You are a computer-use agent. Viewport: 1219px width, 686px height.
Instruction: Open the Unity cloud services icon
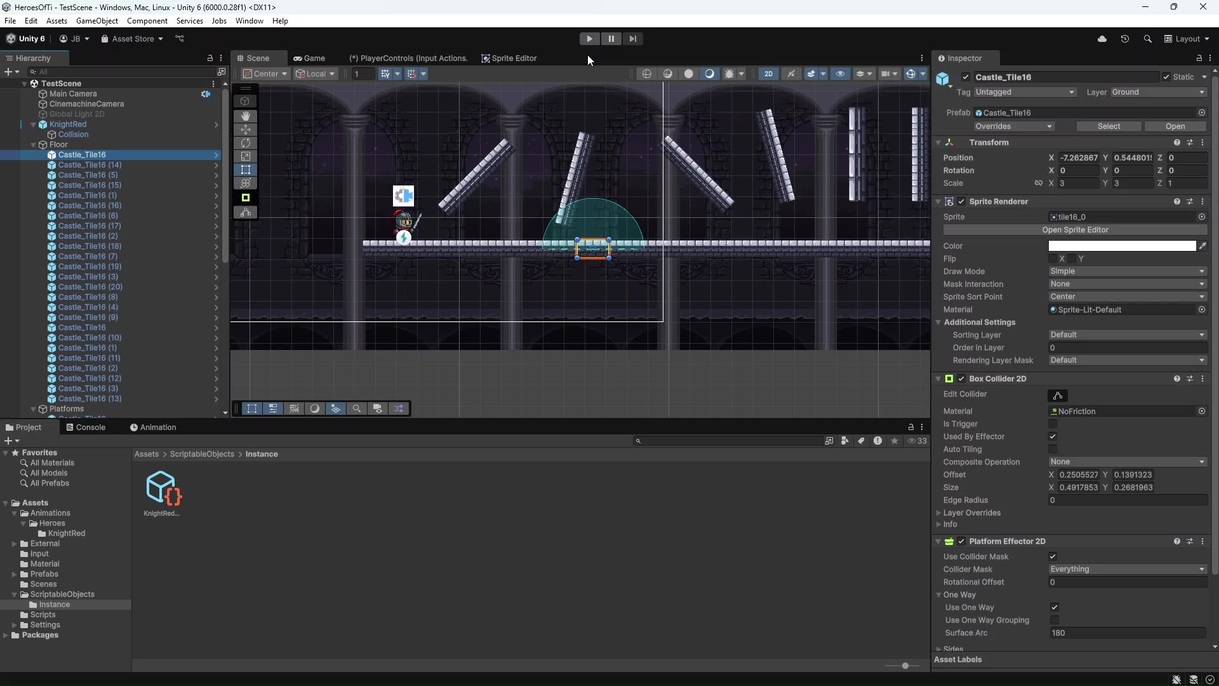coord(1103,39)
